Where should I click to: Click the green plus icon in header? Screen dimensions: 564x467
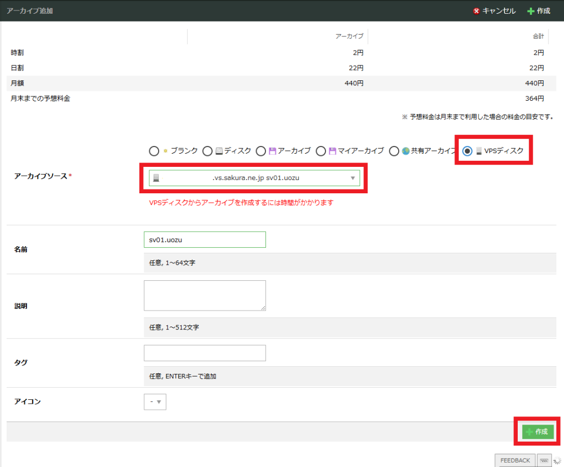point(531,11)
